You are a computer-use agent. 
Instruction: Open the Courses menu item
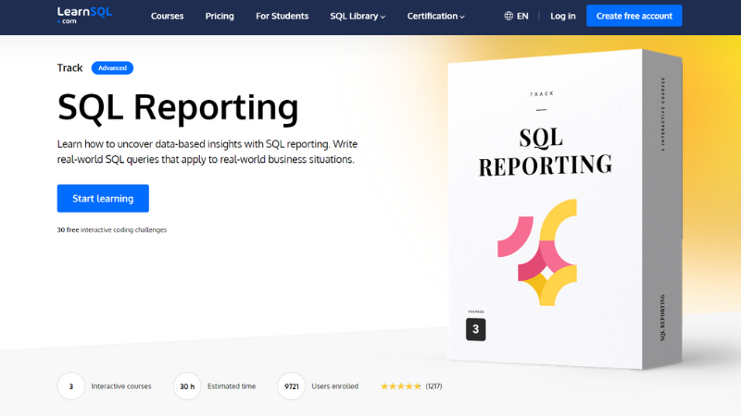click(x=167, y=16)
